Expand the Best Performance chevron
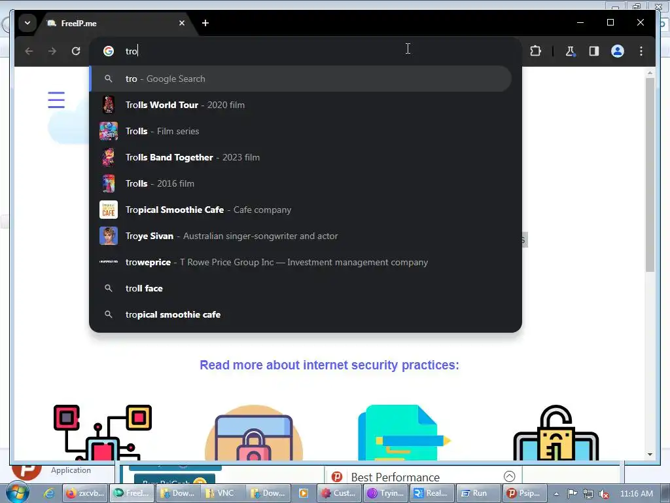This screenshot has width=670, height=503. (x=509, y=477)
